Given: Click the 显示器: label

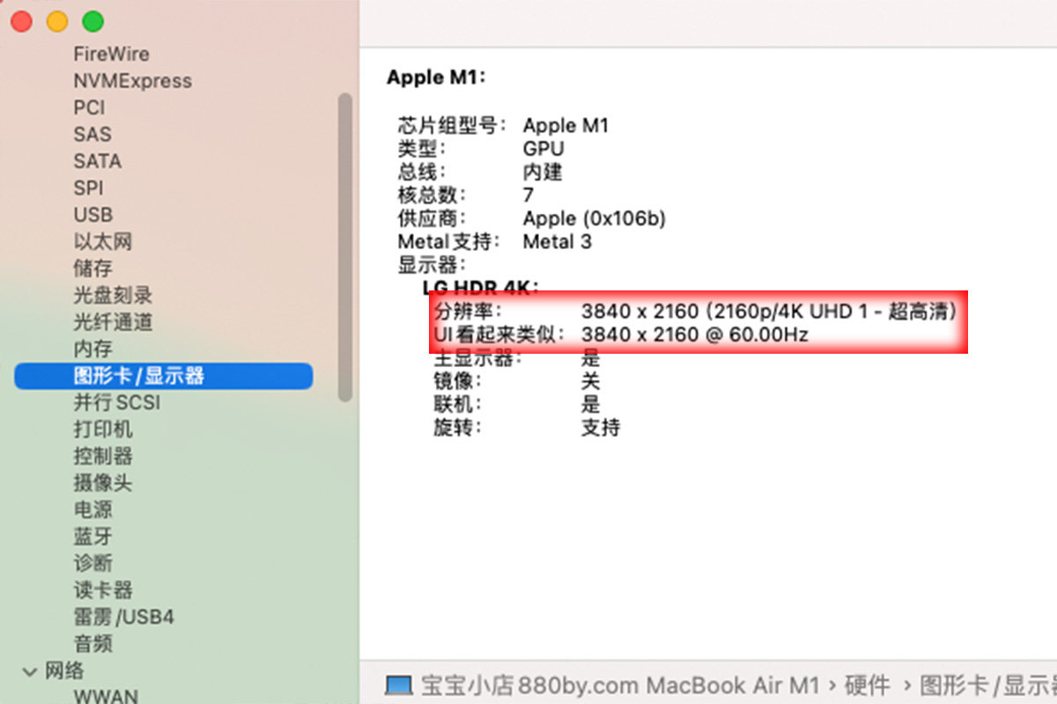Looking at the screenshot, I should pyautogui.click(x=432, y=265).
